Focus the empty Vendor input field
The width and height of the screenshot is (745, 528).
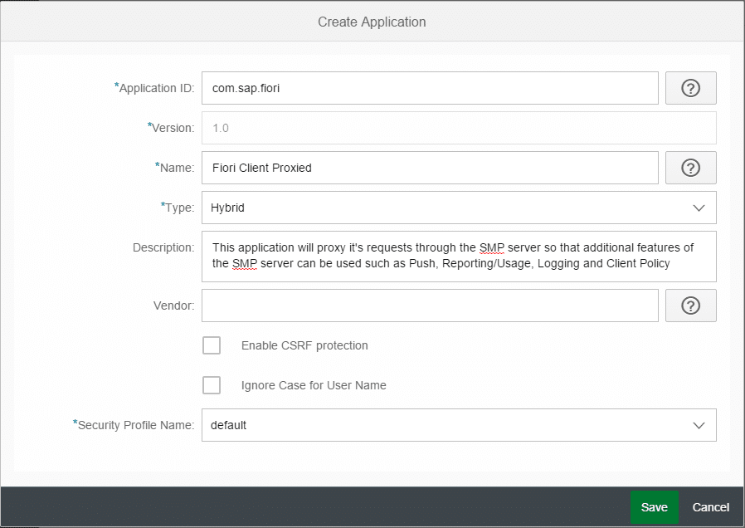430,306
